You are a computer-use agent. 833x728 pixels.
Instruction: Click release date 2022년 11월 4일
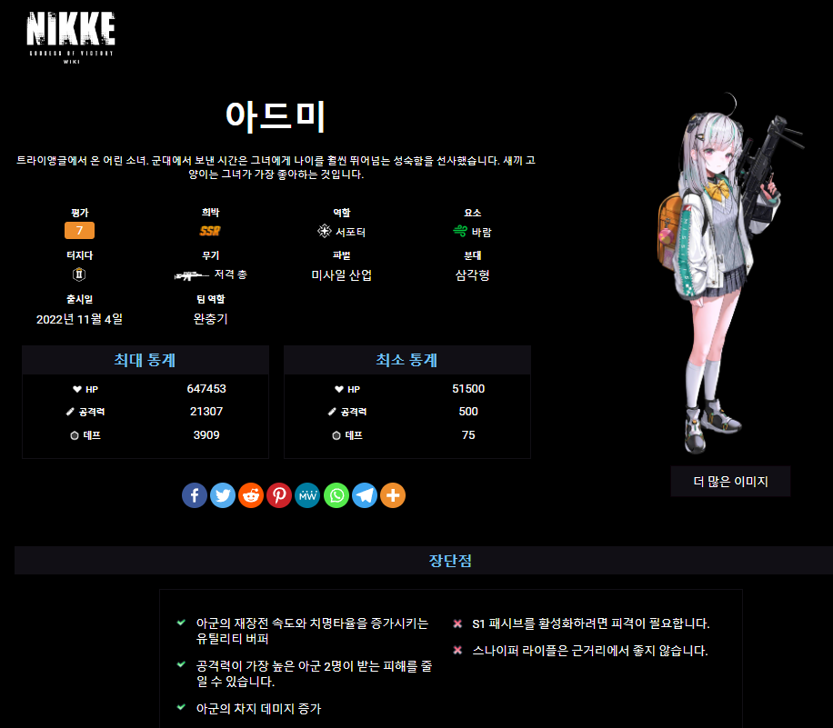pos(79,319)
